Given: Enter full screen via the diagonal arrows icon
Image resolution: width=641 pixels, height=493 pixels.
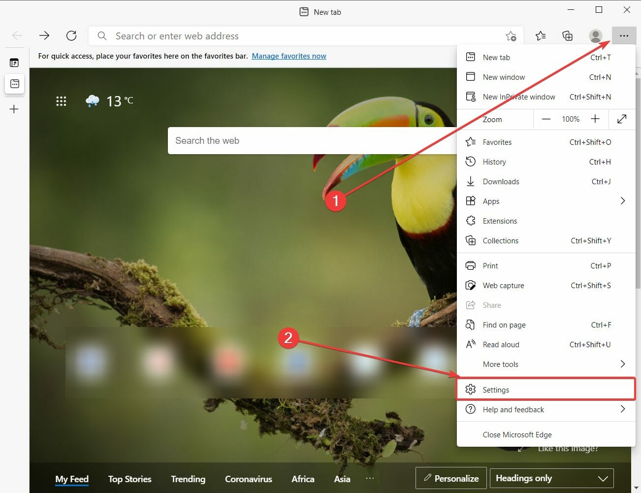Looking at the screenshot, I should coord(621,119).
